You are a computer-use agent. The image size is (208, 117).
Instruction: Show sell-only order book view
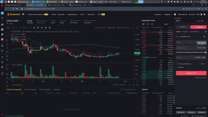(x=152, y=24)
